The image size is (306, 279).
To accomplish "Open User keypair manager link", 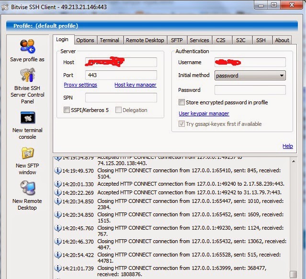I will (x=204, y=113).
